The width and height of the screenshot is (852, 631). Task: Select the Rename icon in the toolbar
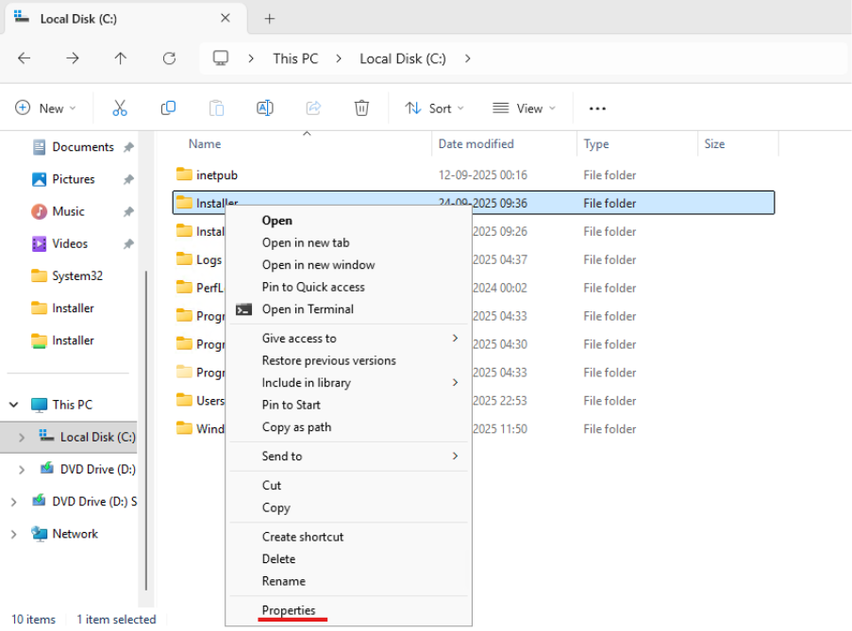pos(265,108)
